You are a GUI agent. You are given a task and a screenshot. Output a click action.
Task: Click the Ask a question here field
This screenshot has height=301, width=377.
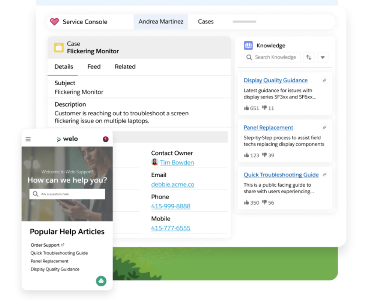pos(67,194)
